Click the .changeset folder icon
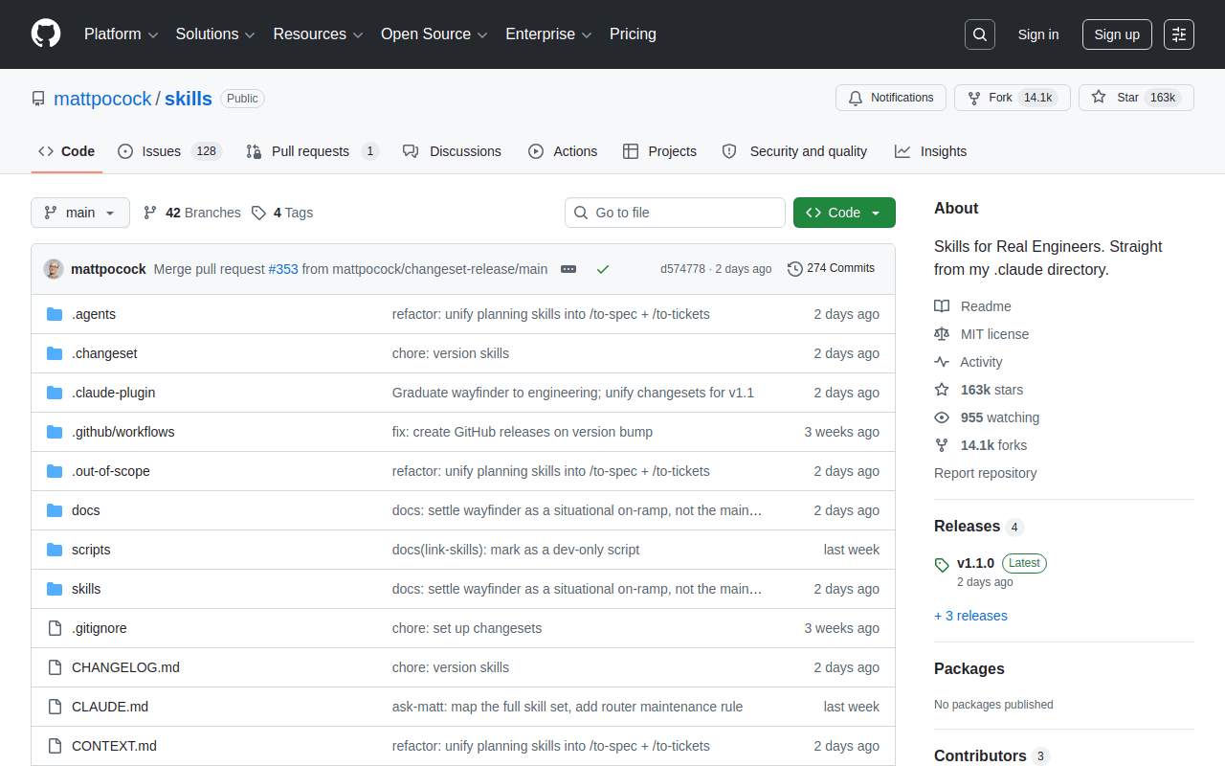The height and width of the screenshot is (766, 1225). tap(55, 353)
